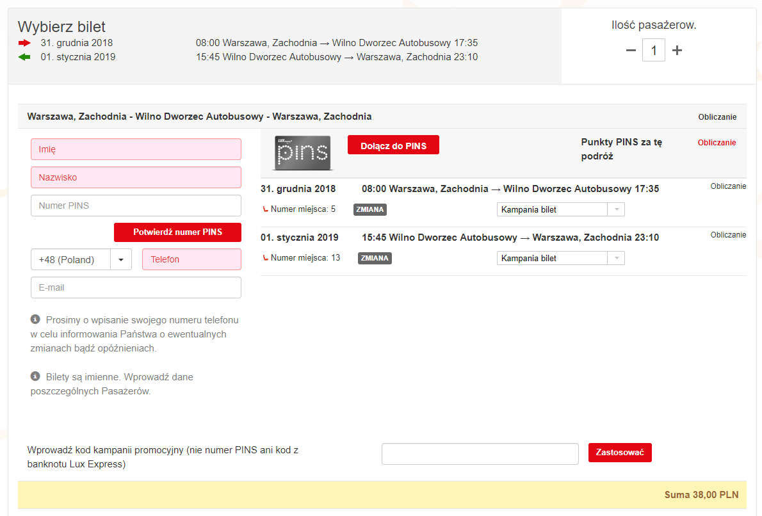Click the info icon beside phone number notice
This screenshot has width=762, height=516.
[x=36, y=319]
